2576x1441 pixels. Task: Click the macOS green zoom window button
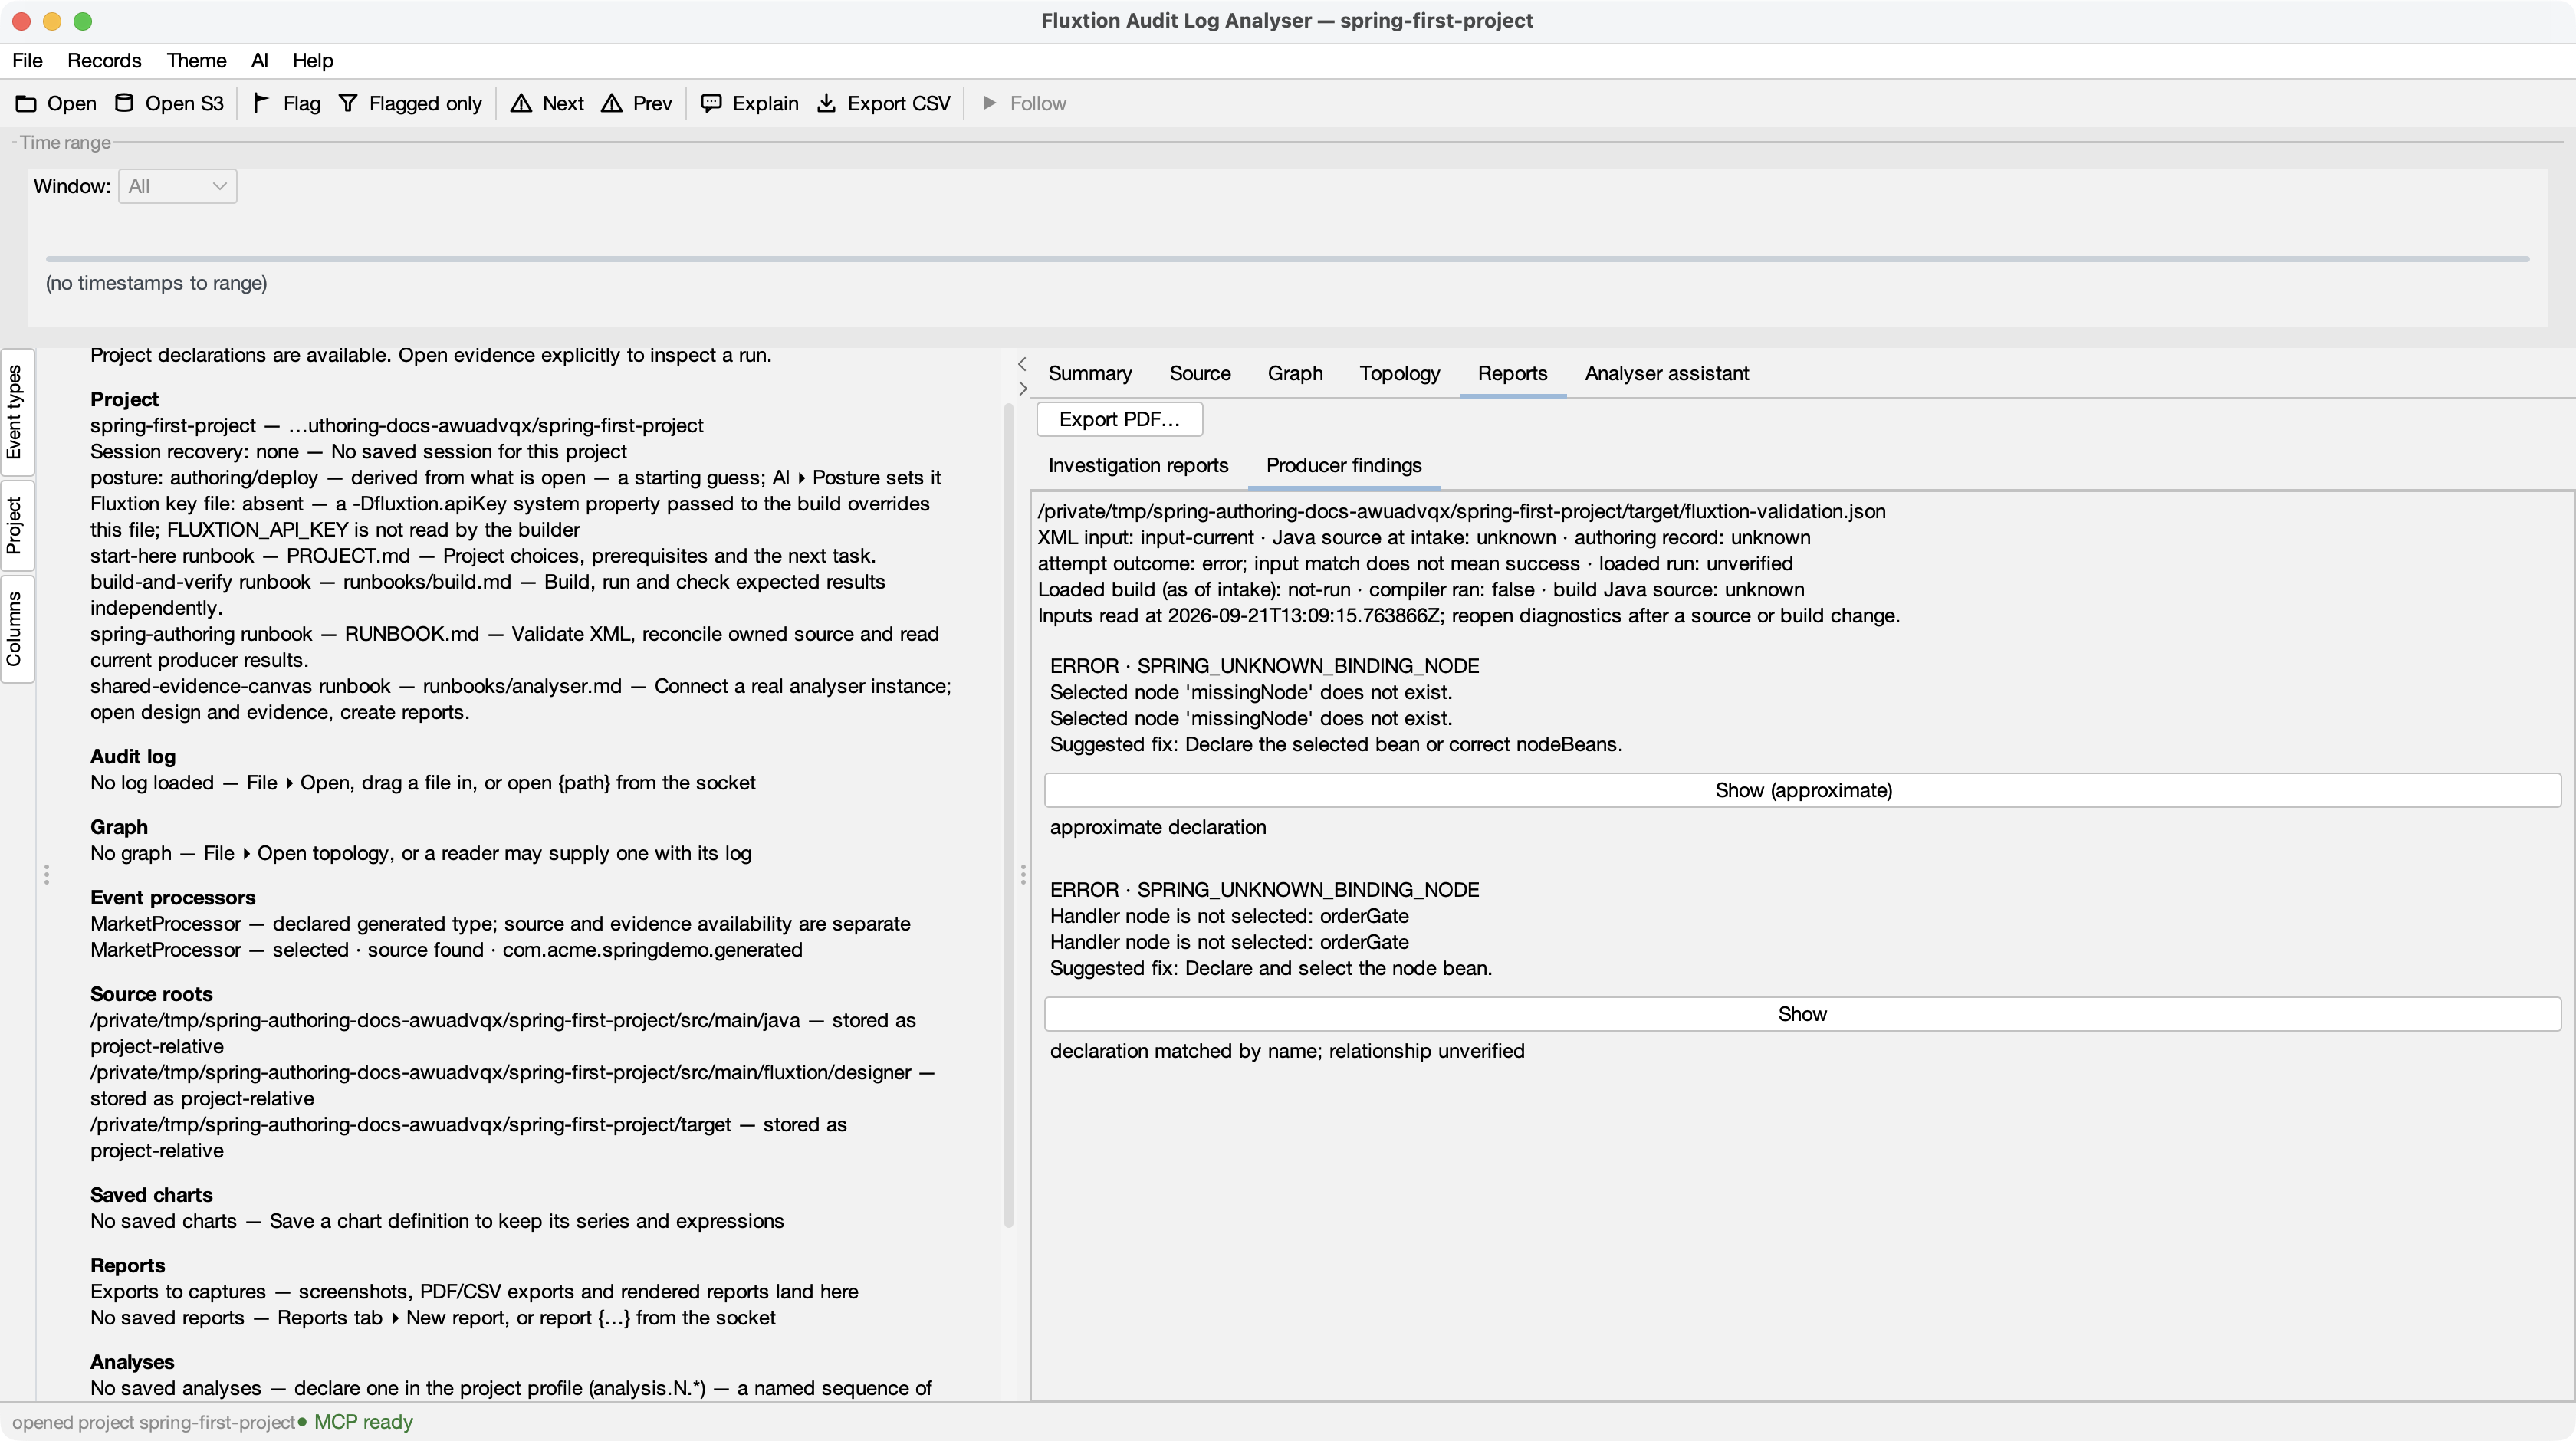(83, 21)
